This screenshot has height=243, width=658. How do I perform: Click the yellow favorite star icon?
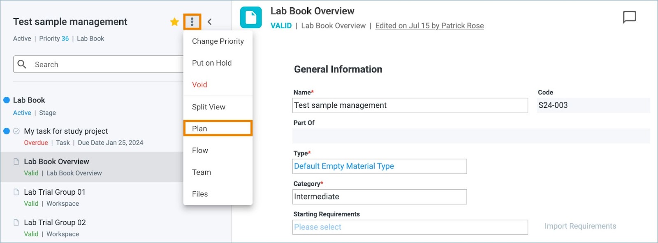174,22
